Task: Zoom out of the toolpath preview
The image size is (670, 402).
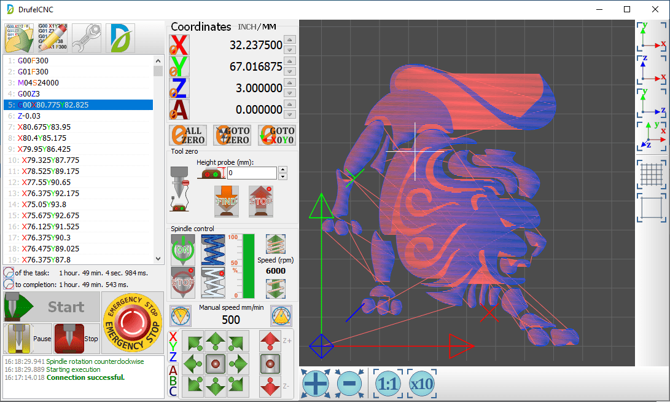Action: pos(349,384)
